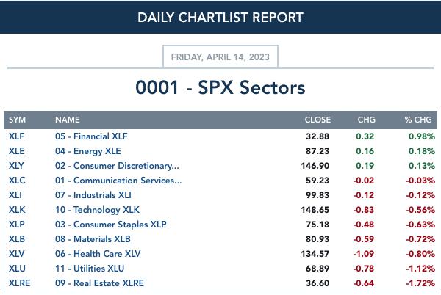Open the XLE symbol link
This screenshot has width=441, height=295.
[x=17, y=151]
